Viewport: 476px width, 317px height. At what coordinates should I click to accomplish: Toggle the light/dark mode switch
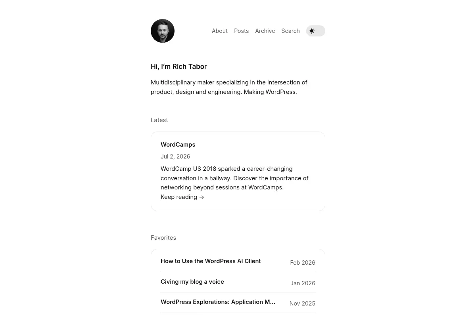[x=316, y=31]
